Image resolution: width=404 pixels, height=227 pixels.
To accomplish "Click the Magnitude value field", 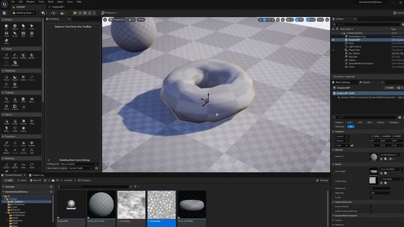I will click(x=379, y=193).
